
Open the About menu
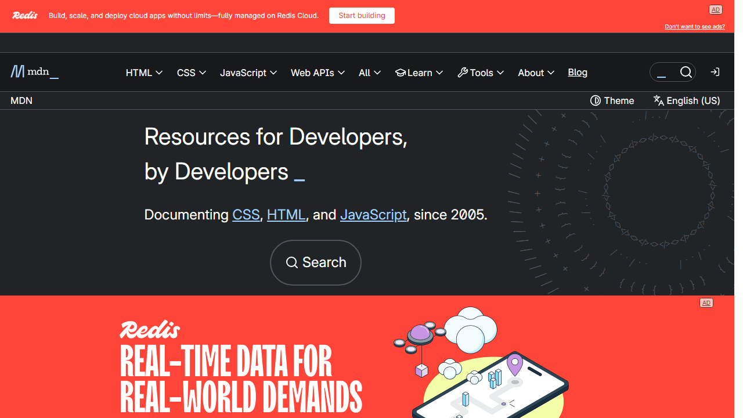(x=536, y=73)
